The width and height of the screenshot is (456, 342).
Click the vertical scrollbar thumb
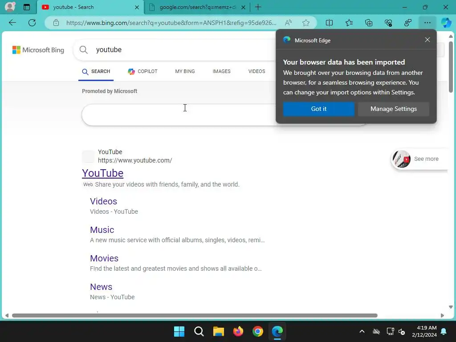tap(451, 67)
